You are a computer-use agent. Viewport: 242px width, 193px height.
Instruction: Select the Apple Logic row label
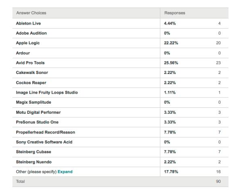point(28,43)
